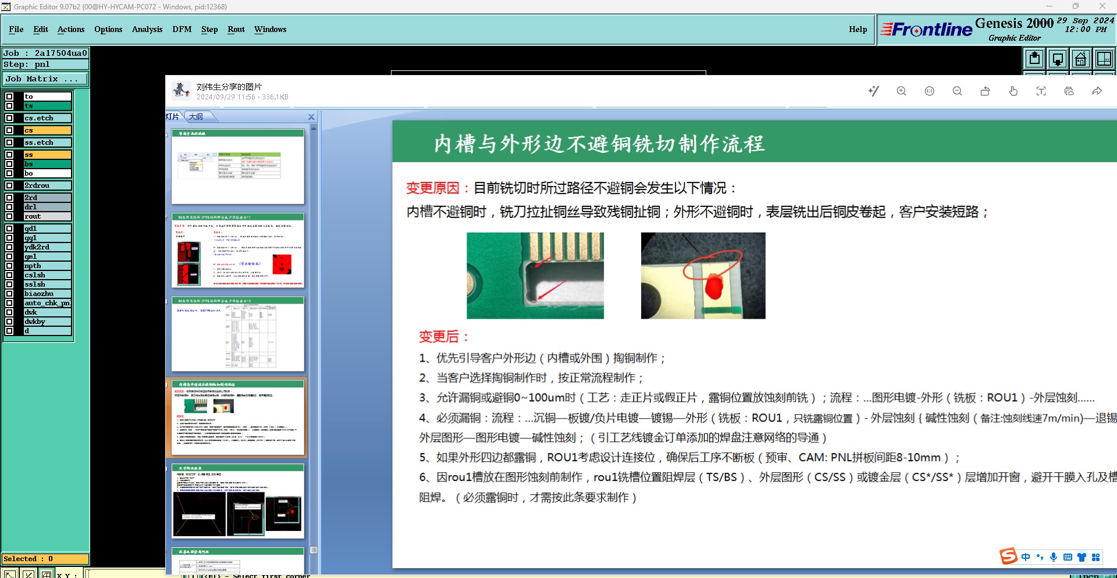Click the Sogou input method S logo
Viewport: 1117px width, 578px height.
tap(1008, 556)
